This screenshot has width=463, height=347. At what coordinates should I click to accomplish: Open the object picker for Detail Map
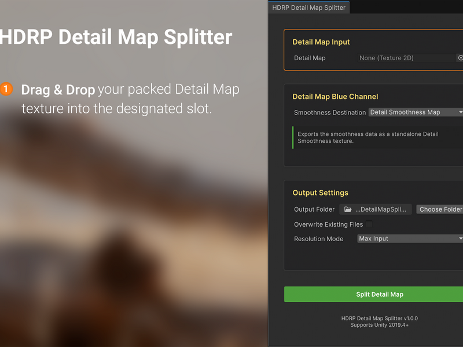point(460,58)
